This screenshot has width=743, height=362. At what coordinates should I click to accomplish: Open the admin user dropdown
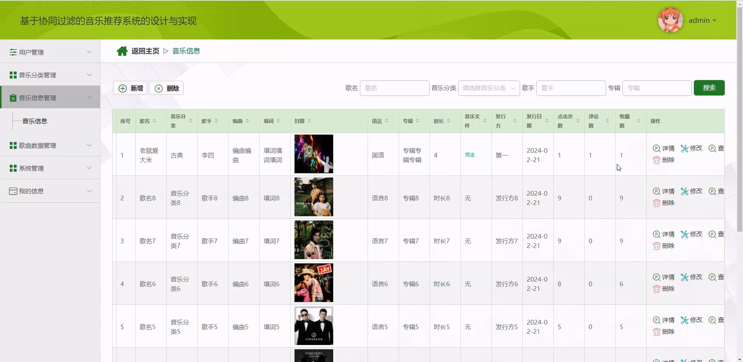coord(702,20)
